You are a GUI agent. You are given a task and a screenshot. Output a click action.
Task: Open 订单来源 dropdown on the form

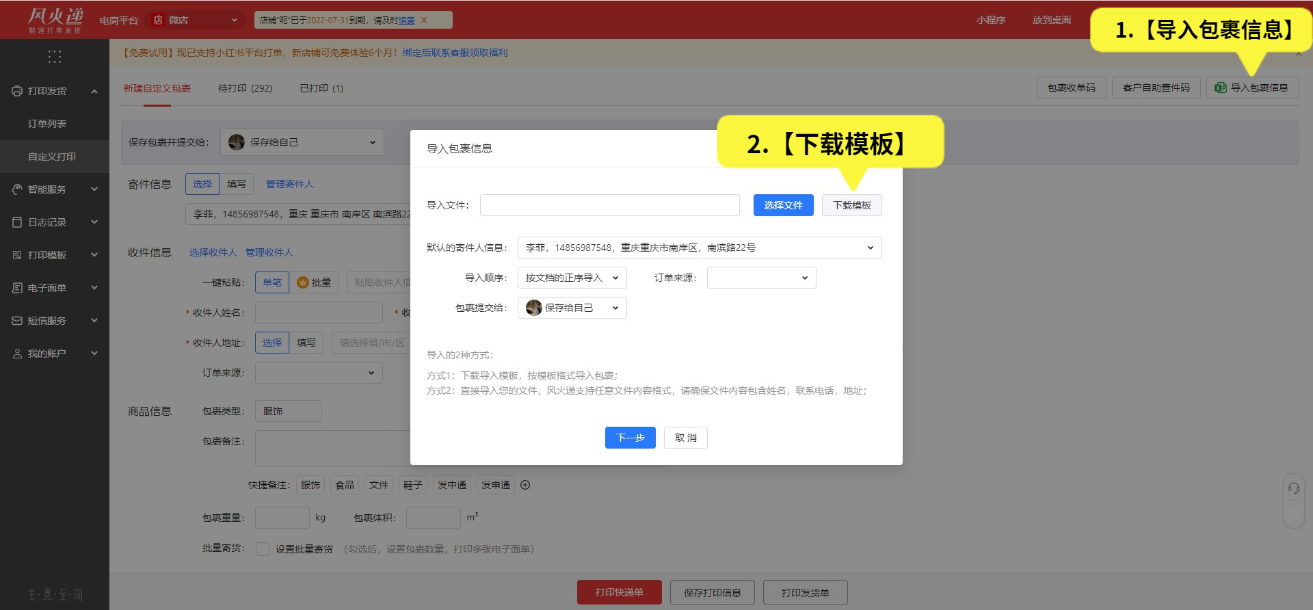pos(319,373)
